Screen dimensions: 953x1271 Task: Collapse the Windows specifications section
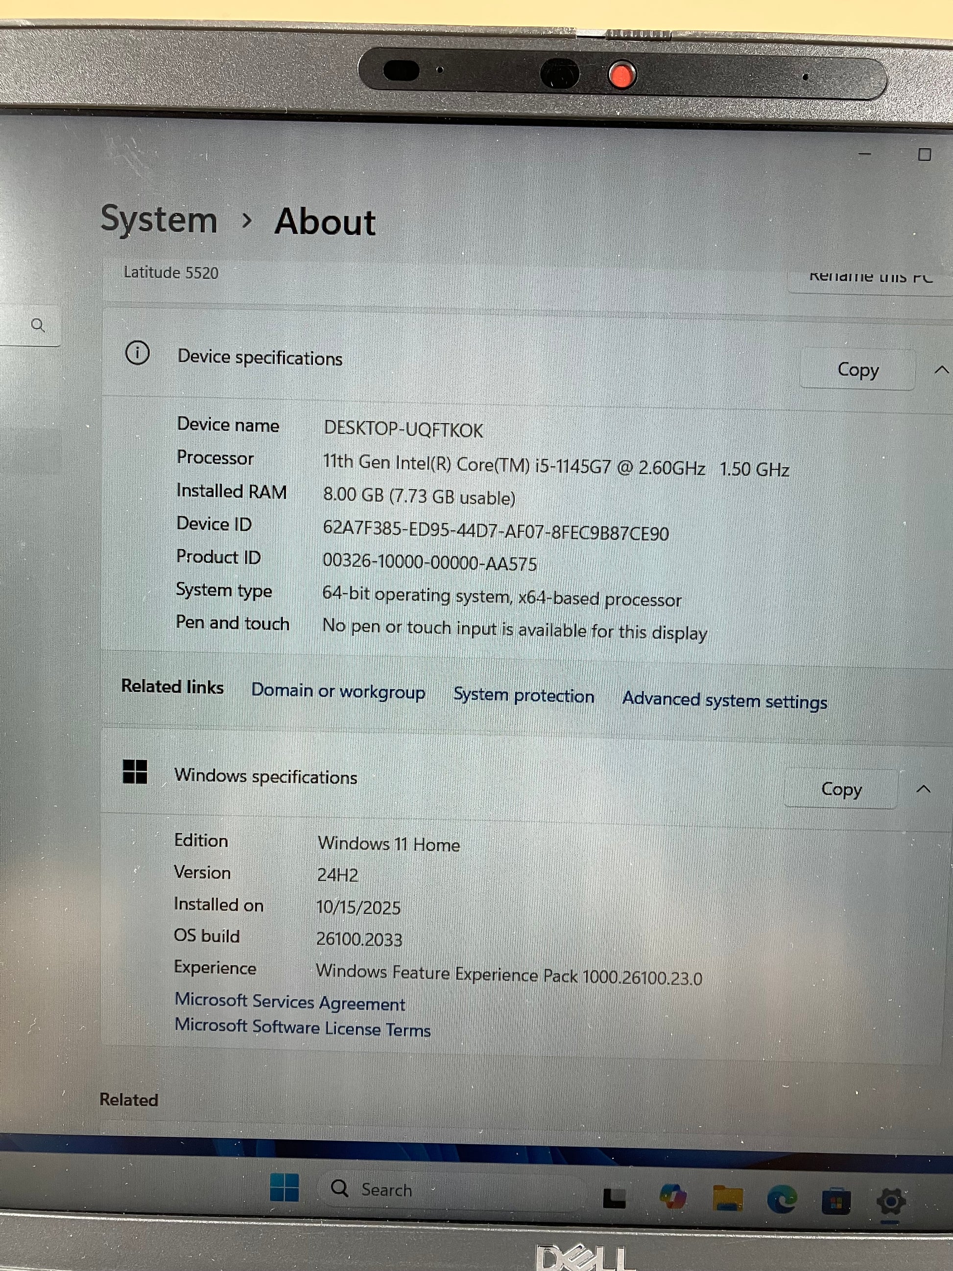pos(923,790)
